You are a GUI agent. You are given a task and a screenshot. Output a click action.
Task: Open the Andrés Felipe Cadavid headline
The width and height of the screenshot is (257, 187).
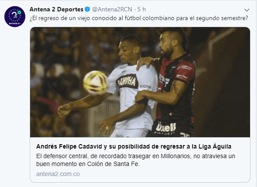(134, 146)
